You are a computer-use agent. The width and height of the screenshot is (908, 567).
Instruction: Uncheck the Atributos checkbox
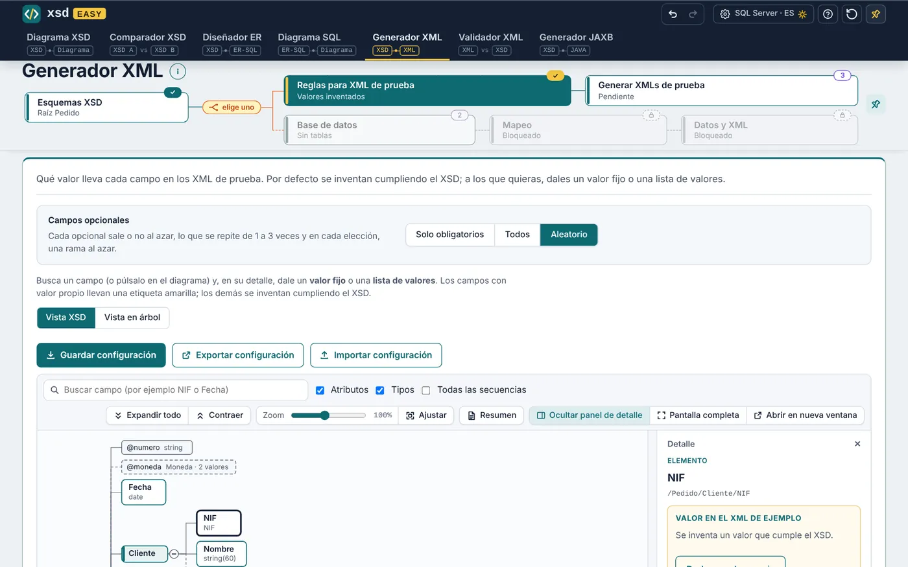point(320,390)
